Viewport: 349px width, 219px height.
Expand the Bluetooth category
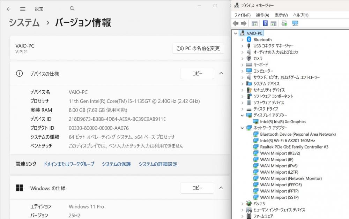[x=243, y=40]
